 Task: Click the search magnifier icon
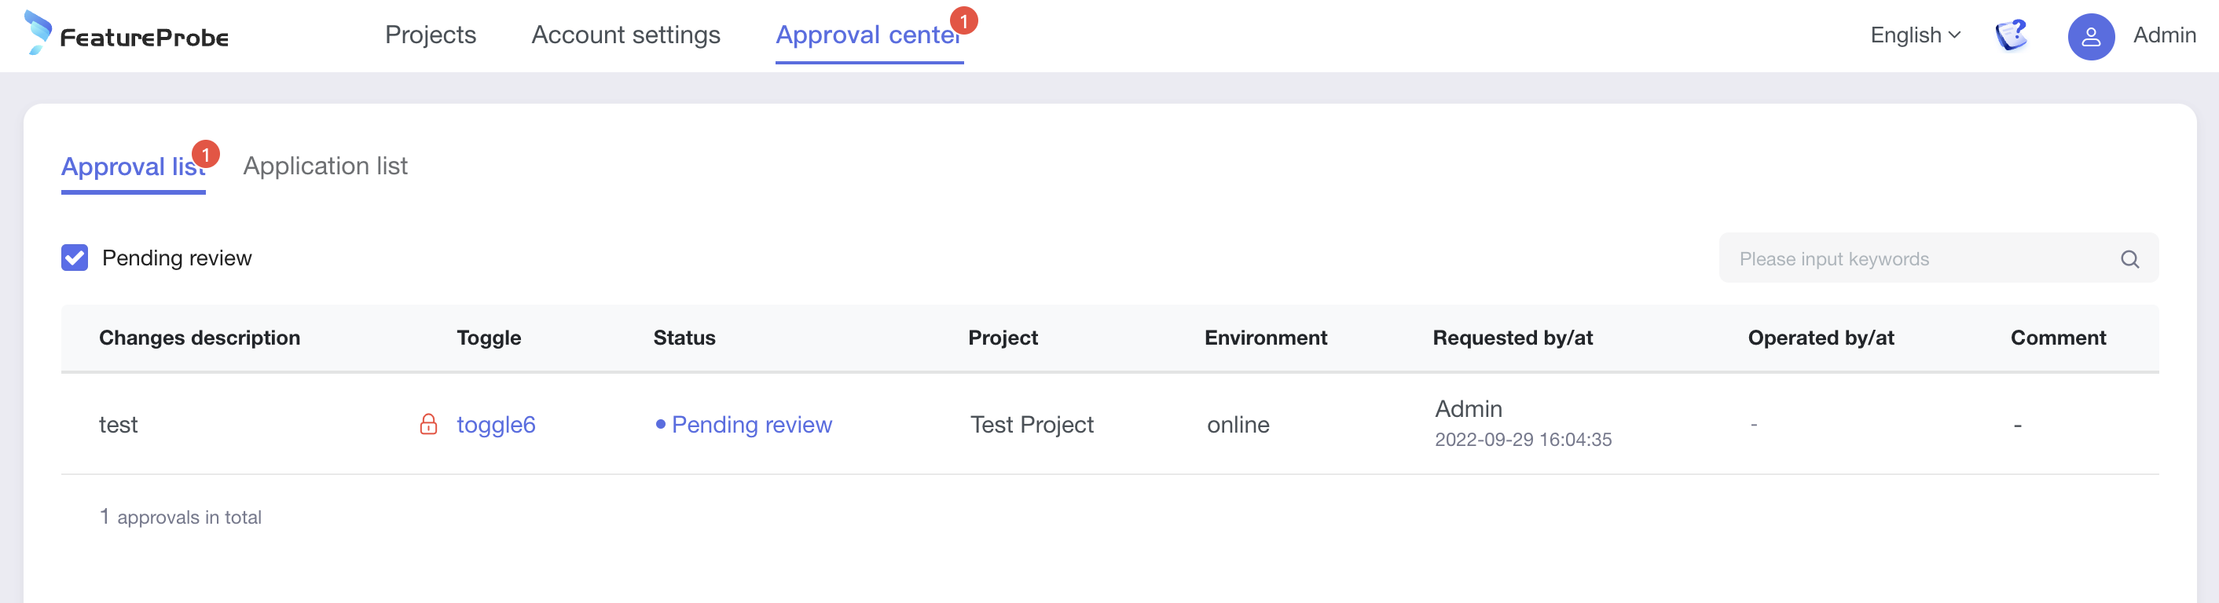2129,259
